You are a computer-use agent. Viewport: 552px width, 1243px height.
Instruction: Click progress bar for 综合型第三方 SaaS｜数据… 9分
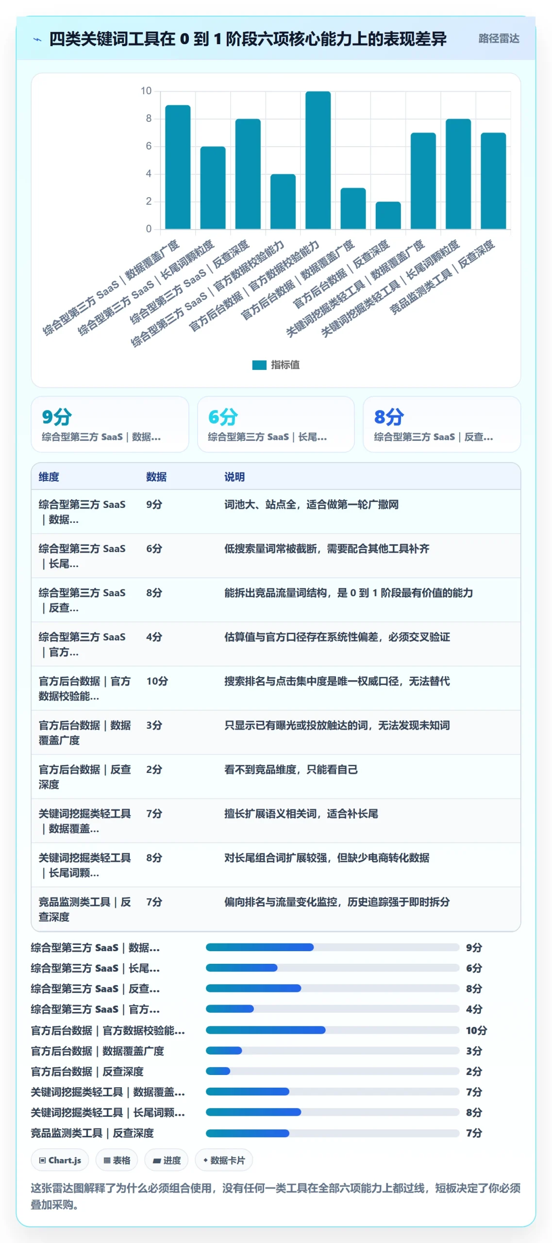click(333, 947)
